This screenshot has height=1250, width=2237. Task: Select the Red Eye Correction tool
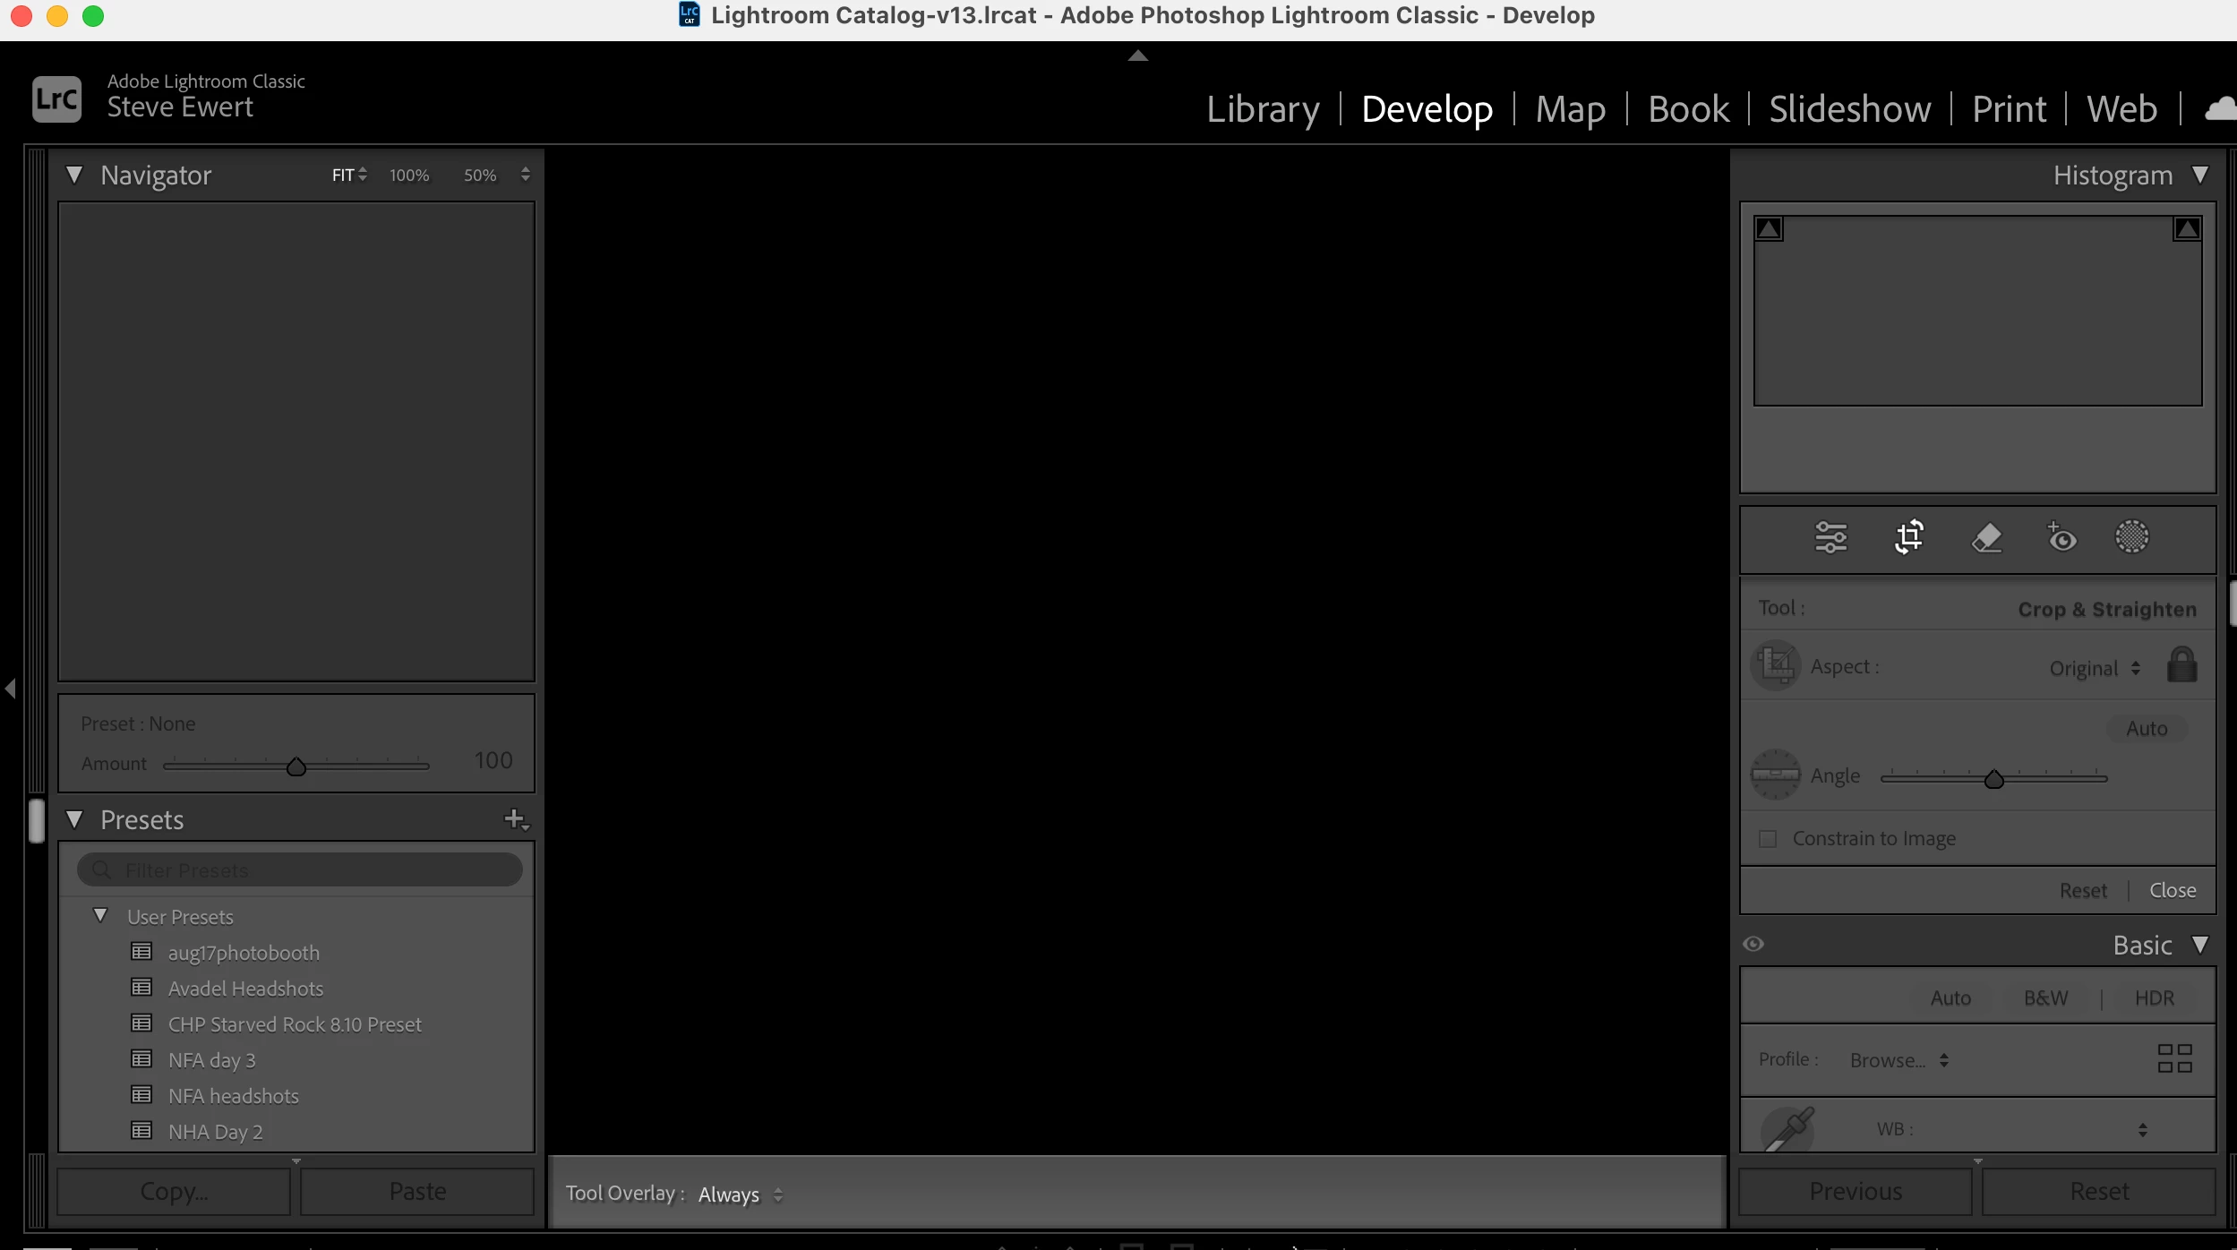pyautogui.click(x=2061, y=537)
